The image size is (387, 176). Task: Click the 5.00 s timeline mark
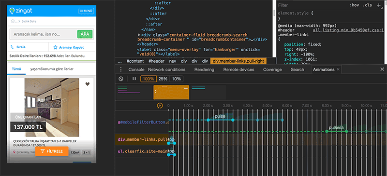point(268,106)
